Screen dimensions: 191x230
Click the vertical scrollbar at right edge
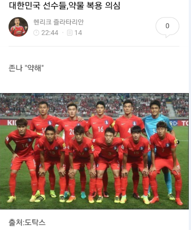click(190, 115)
